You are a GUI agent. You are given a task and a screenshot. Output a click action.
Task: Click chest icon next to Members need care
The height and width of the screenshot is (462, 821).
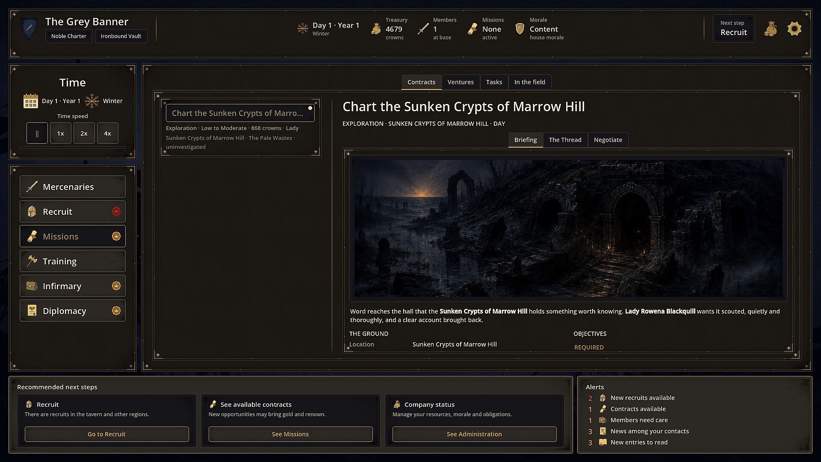click(x=603, y=420)
